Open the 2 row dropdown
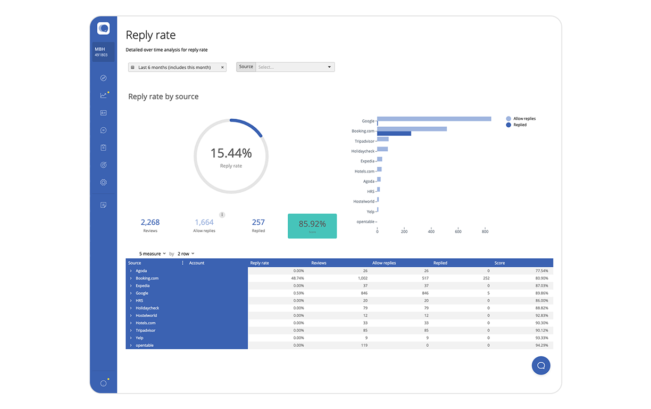This screenshot has width=651, height=409. click(183, 253)
